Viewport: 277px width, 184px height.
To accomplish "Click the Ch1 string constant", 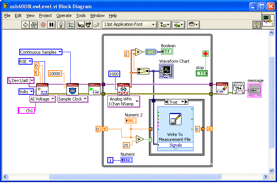I will [26, 111].
